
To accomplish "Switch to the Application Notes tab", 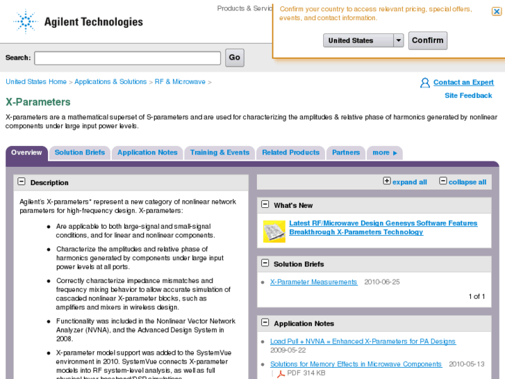I will (147, 152).
